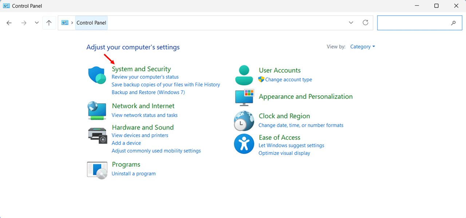The image size is (466, 218).
Task: Click the Clock and Region globe icon
Action: [x=244, y=121]
